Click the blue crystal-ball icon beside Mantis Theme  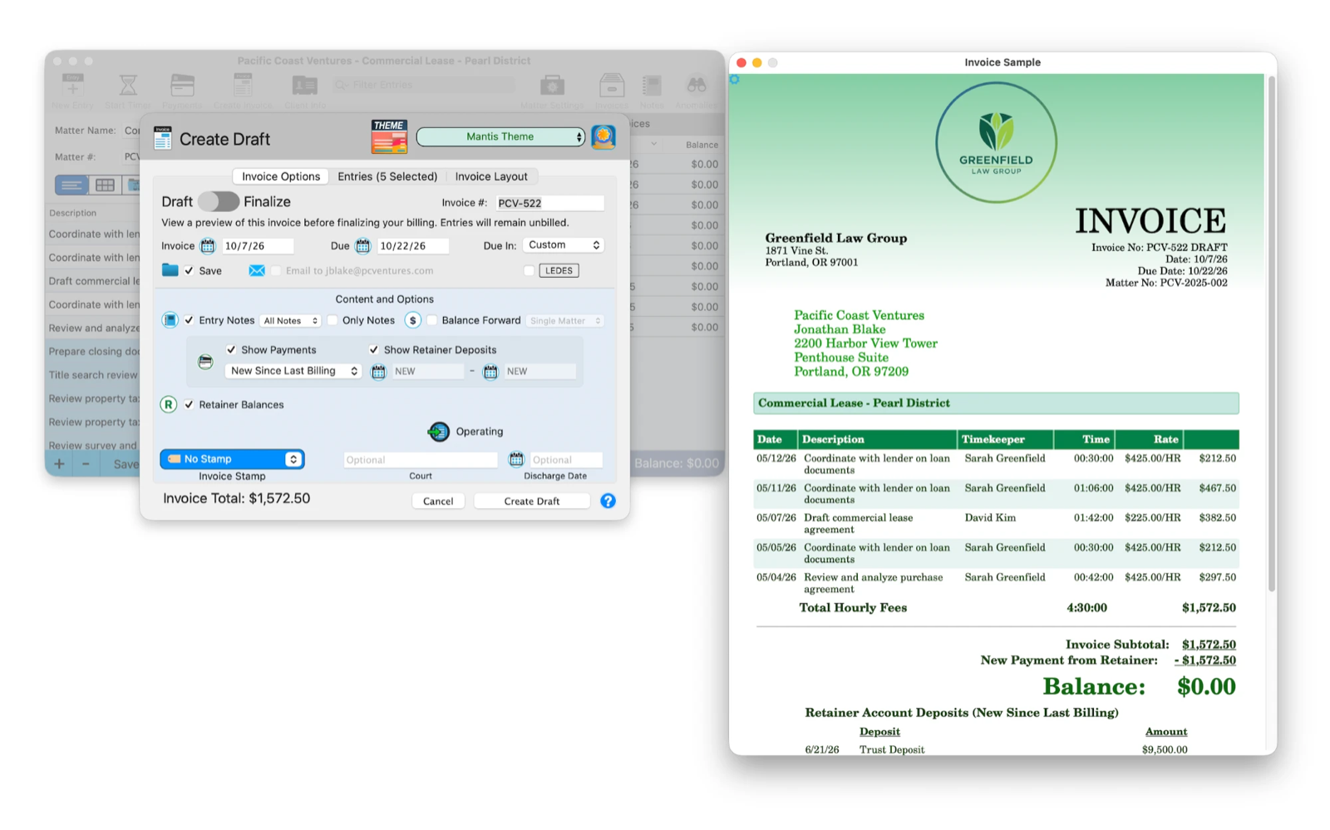[603, 136]
